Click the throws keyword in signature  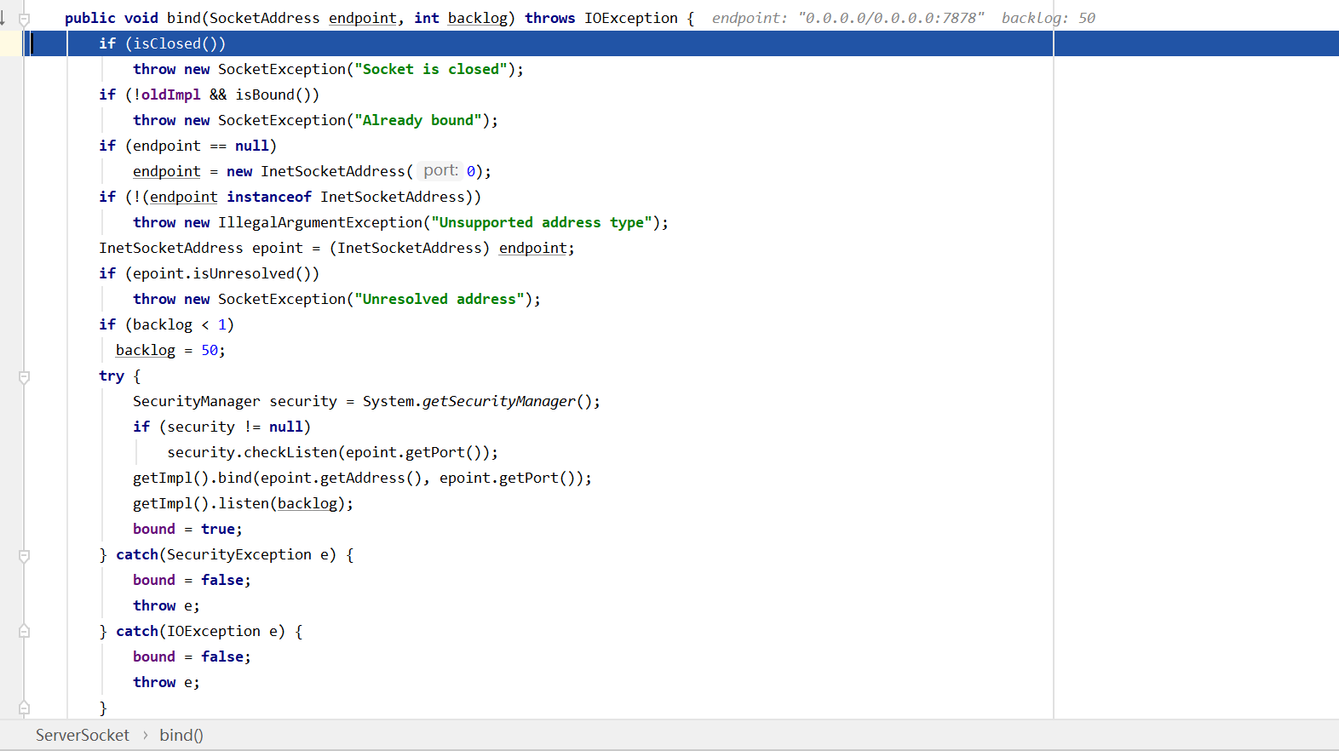click(x=550, y=18)
